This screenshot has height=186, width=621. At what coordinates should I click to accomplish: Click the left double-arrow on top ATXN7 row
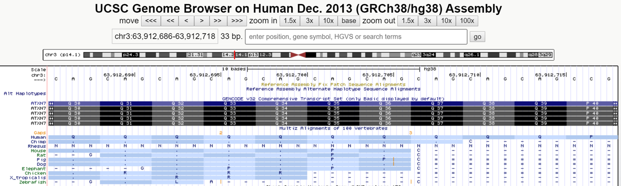(51, 103)
